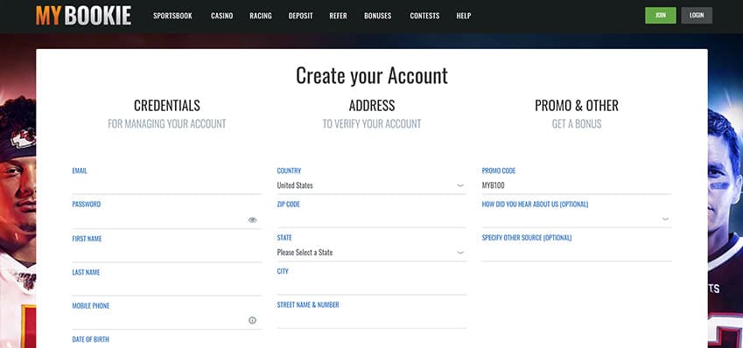Expand How Did You Hear About Us dropdown
743x348 pixels.
[x=576, y=219]
